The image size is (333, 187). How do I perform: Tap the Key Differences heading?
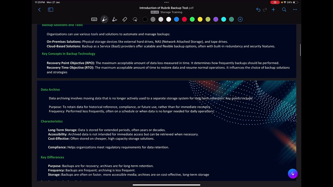coord(52,157)
